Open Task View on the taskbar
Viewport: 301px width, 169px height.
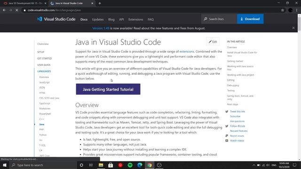(91, 165)
